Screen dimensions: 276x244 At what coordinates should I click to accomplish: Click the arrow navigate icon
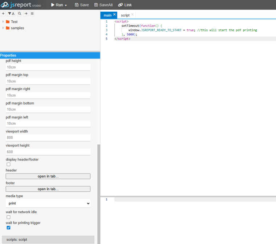tap(26, 13)
